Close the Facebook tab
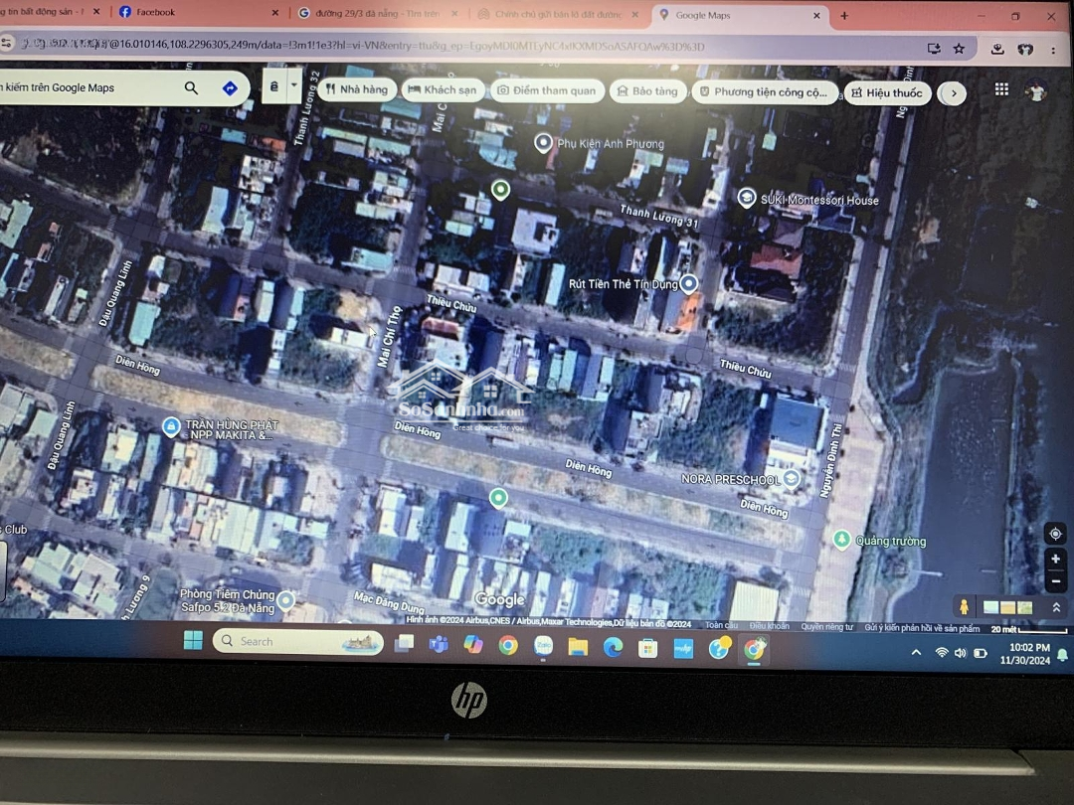Screen dimensions: 1074x805 pos(274,12)
